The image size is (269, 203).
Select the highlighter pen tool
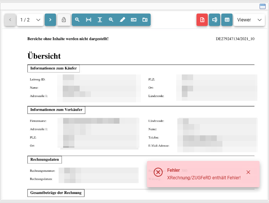[122, 20]
